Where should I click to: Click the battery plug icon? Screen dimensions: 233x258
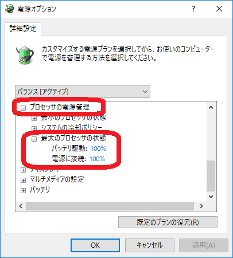25,55
